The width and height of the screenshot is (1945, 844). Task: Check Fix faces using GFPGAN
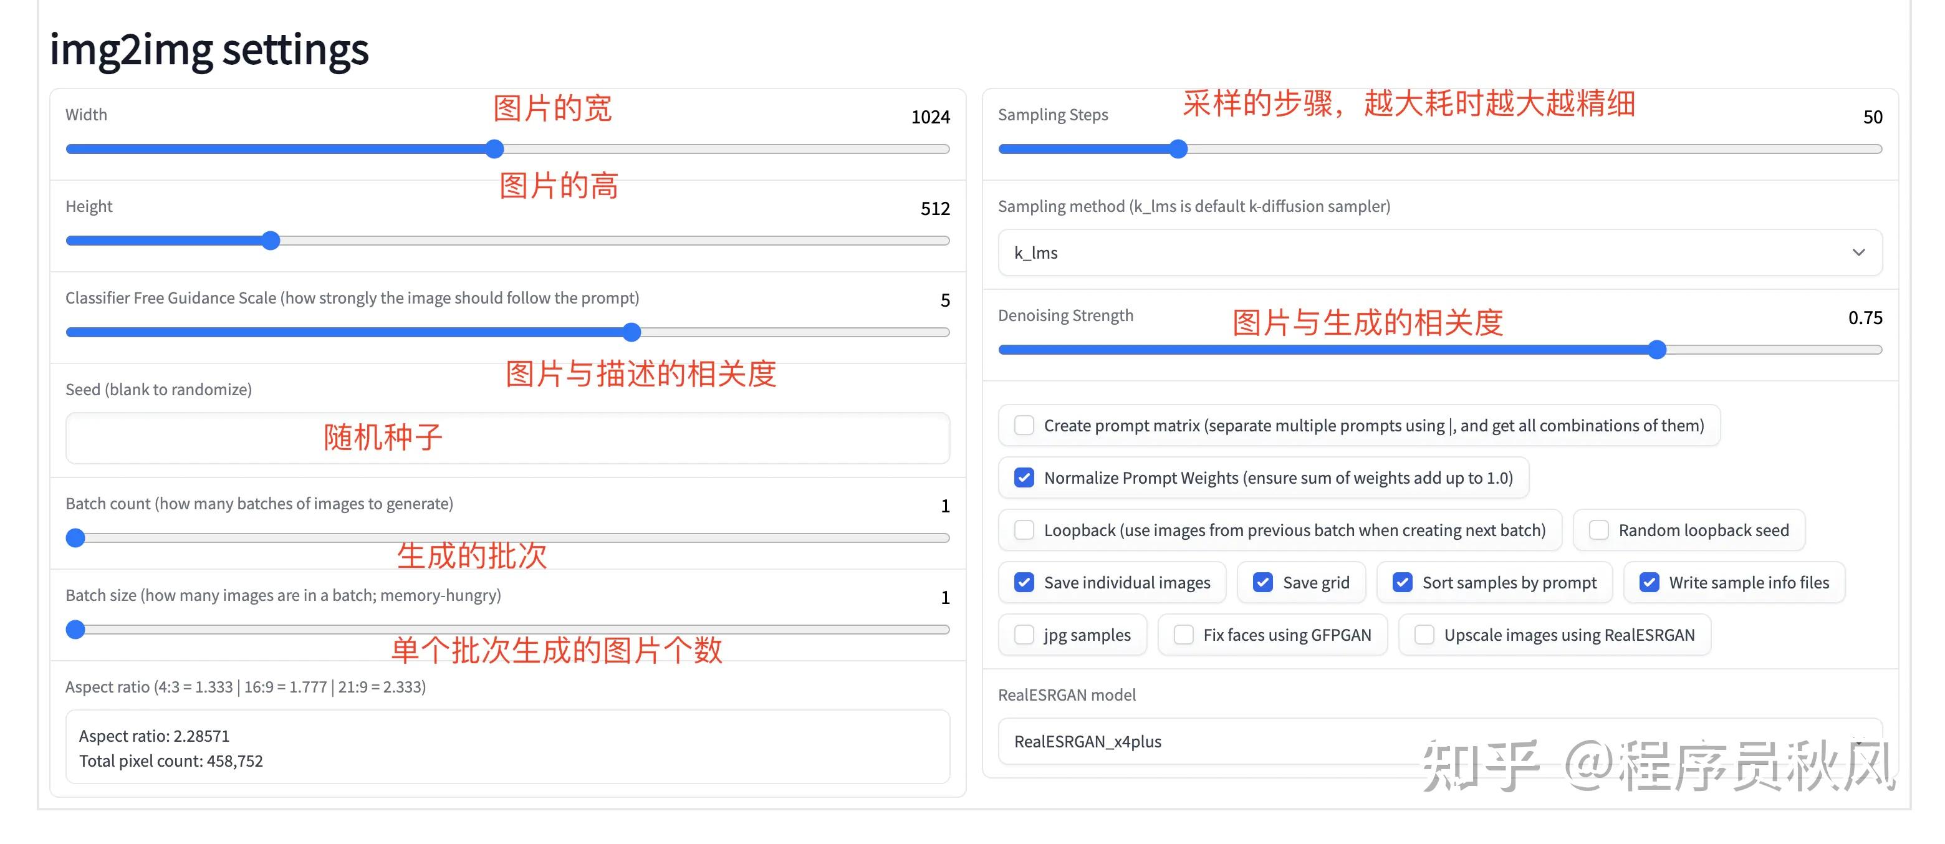coord(1183,635)
